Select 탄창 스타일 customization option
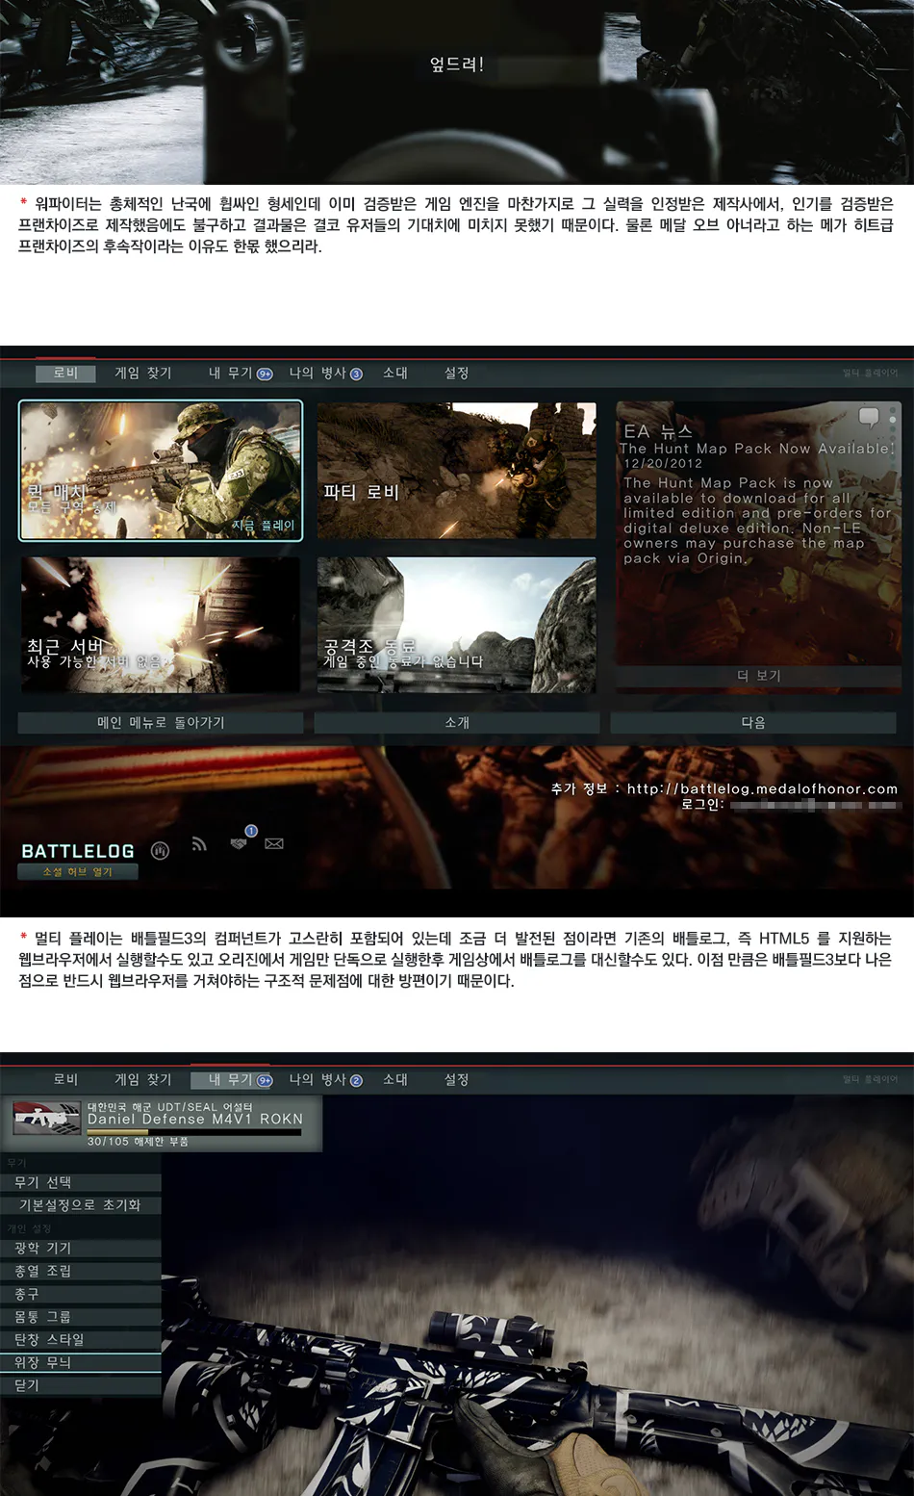Image resolution: width=914 pixels, height=1496 pixels. click(x=81, y=1339)
